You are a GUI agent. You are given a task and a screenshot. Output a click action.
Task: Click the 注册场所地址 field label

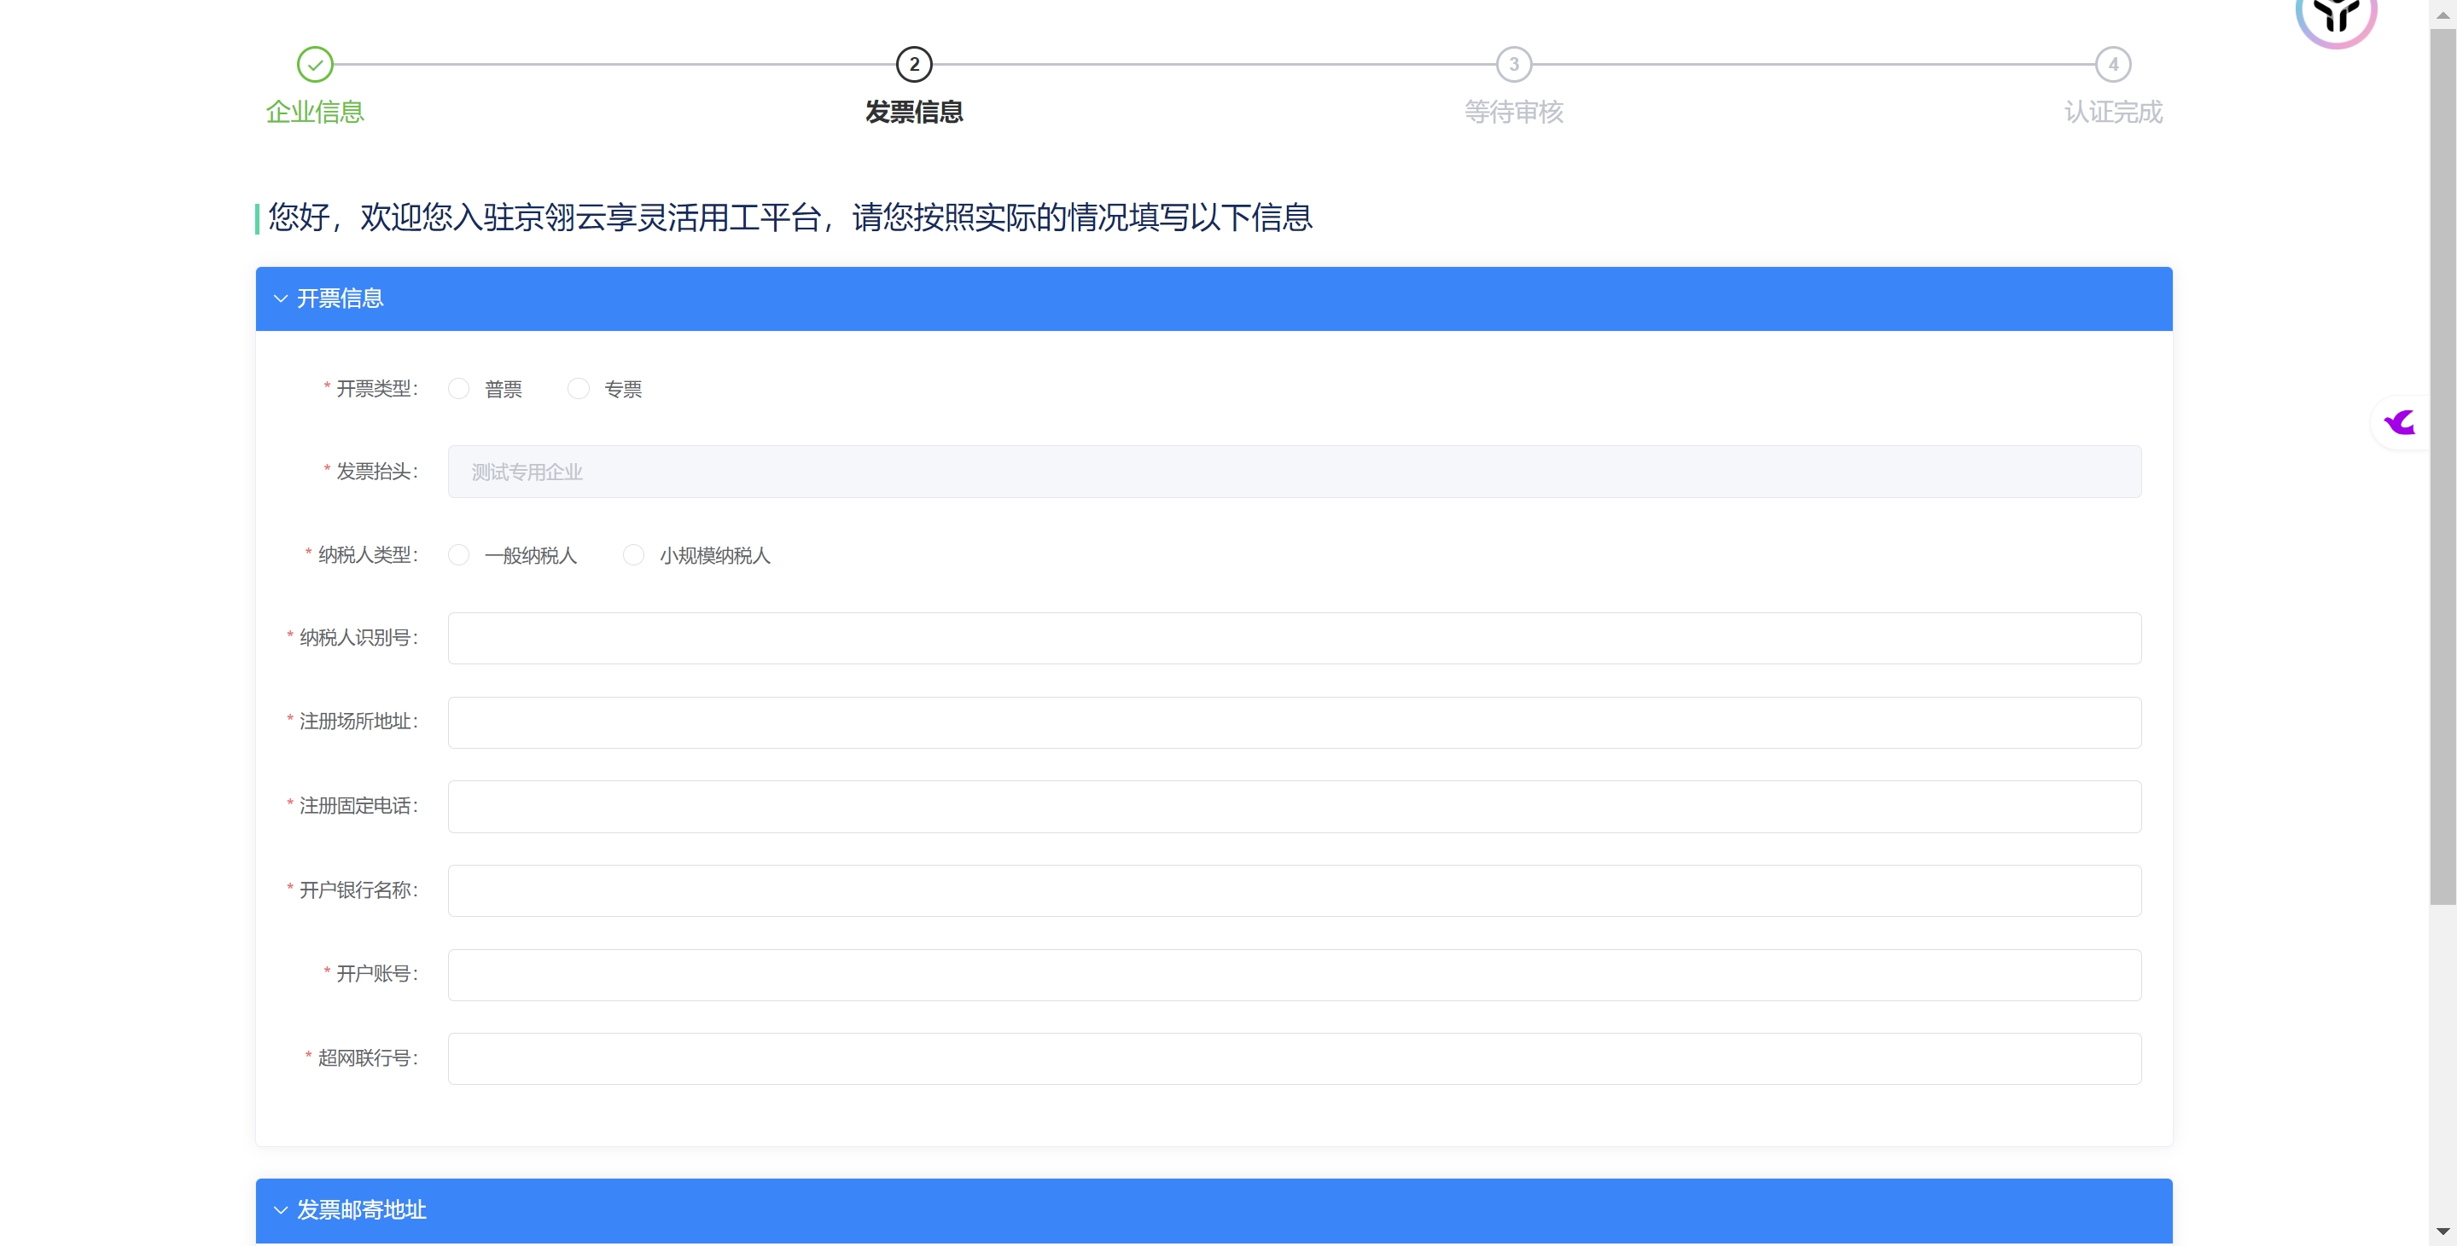click(x=358, y=722)
